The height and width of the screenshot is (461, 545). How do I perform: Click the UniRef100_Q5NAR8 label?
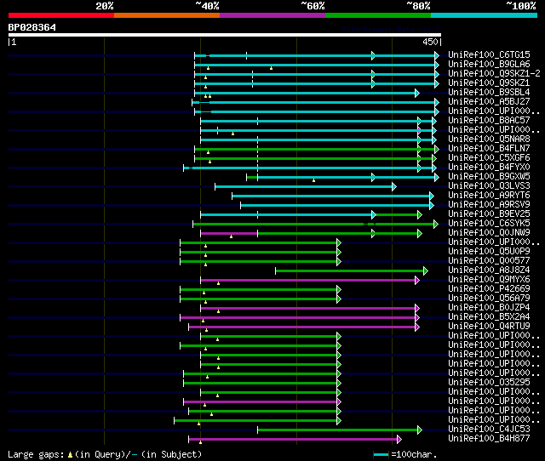[x=489, y=139]
